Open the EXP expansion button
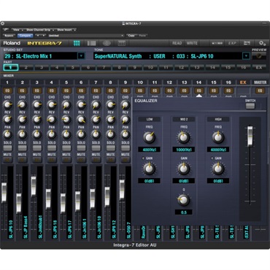Screen dimensions: 270x270 pos(232,43)
